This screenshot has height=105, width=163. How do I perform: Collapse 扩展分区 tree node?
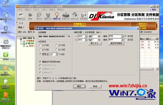pos(21,43)
